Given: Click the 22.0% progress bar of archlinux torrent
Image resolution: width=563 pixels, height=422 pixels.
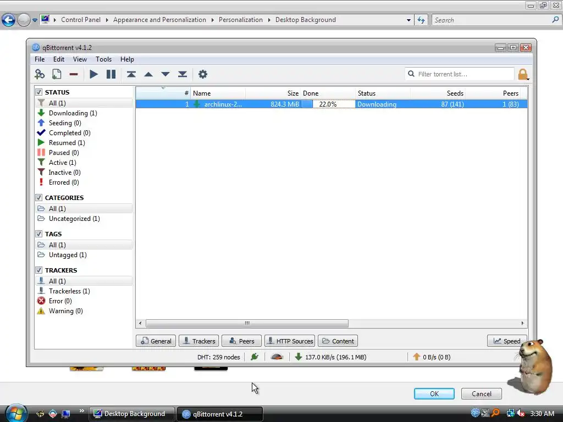Looking at the screenshot, I should tap(328, 104).
